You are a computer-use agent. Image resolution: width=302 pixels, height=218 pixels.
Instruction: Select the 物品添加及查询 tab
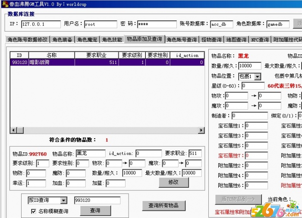click(x=145, y=39)
